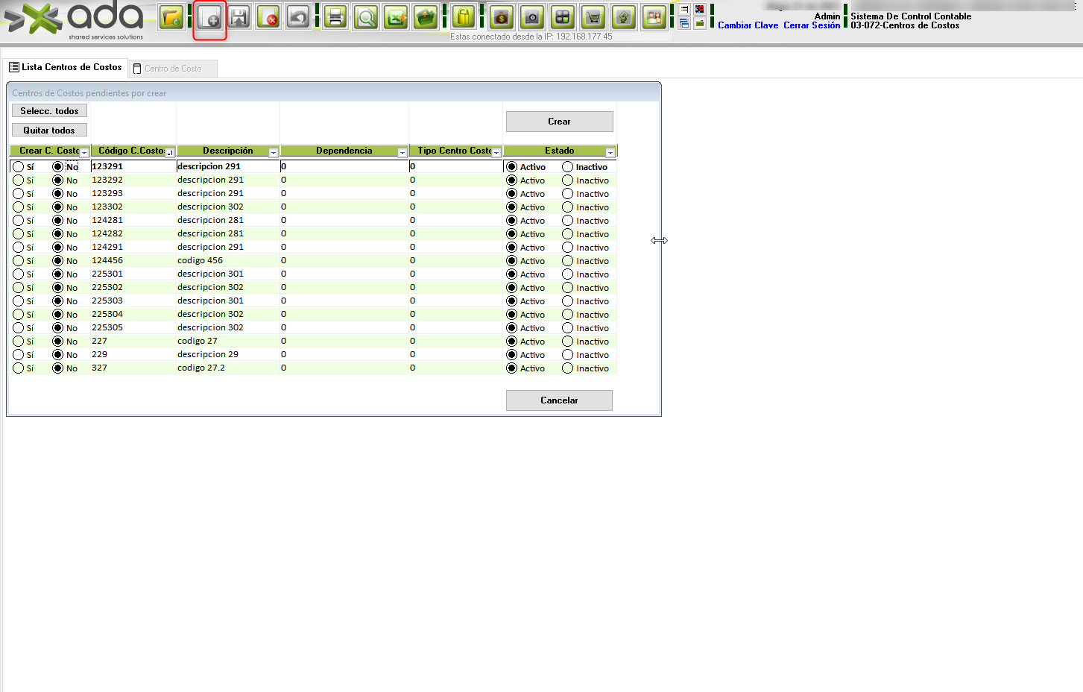Click the Selecc. todos button
The width and height of the screenshot is (1083, 692).
point(49,110)
